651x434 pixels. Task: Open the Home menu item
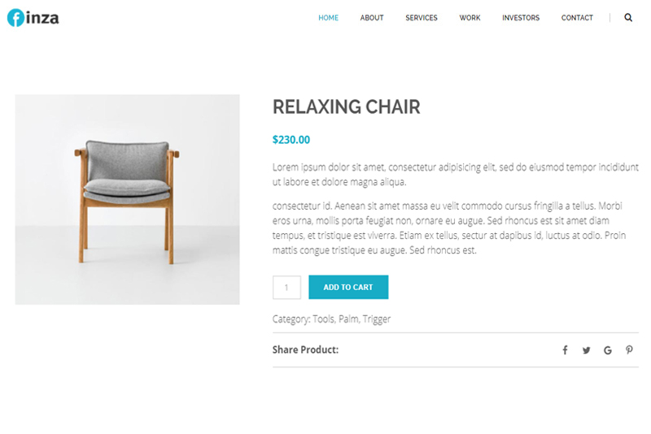(328, 18)
